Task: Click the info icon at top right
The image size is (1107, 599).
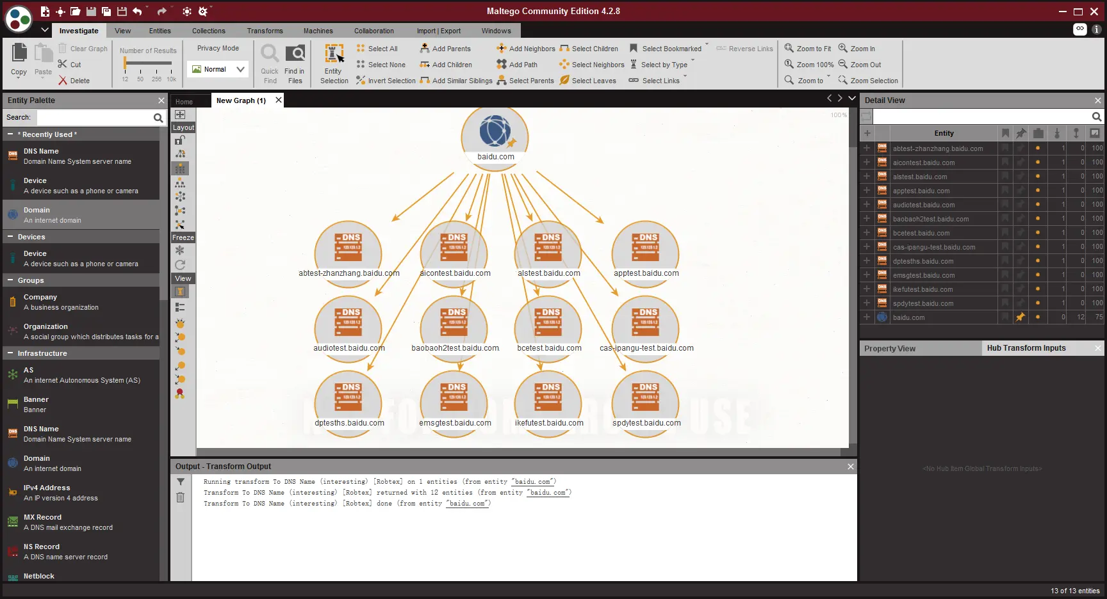Action: 1096,29
